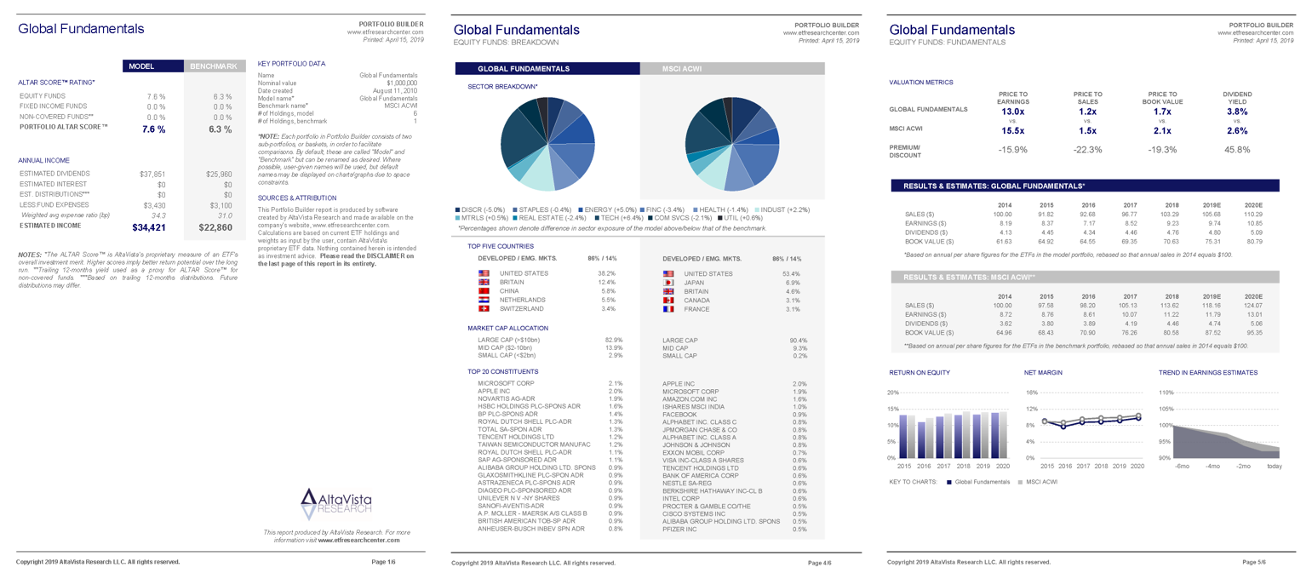The width and height of the screenshot is (1312, 573).
Task: Click the SECTOR BREAKDOWN* heading
Action: [502, 86]
